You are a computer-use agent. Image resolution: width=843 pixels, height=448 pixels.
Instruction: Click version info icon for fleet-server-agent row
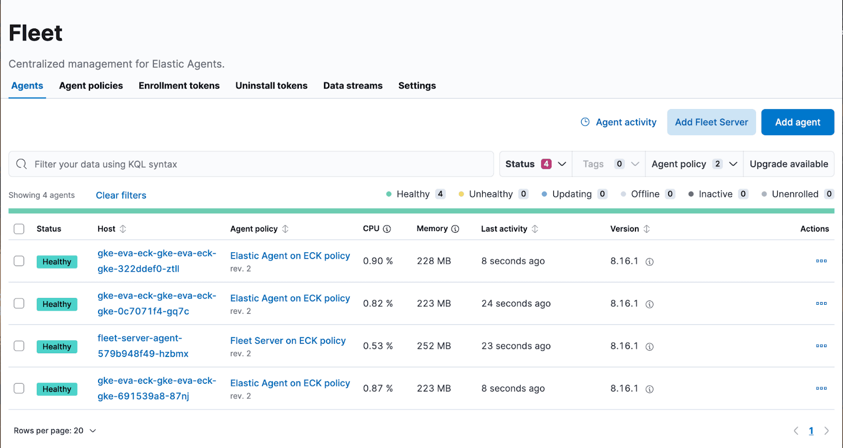(650, 347)
